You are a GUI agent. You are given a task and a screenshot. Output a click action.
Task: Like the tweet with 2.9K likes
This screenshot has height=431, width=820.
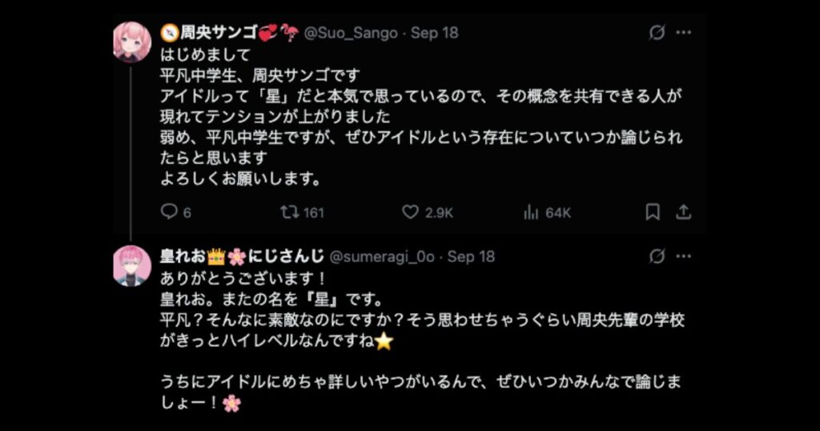pyautogui.click(x=411, y=212)
